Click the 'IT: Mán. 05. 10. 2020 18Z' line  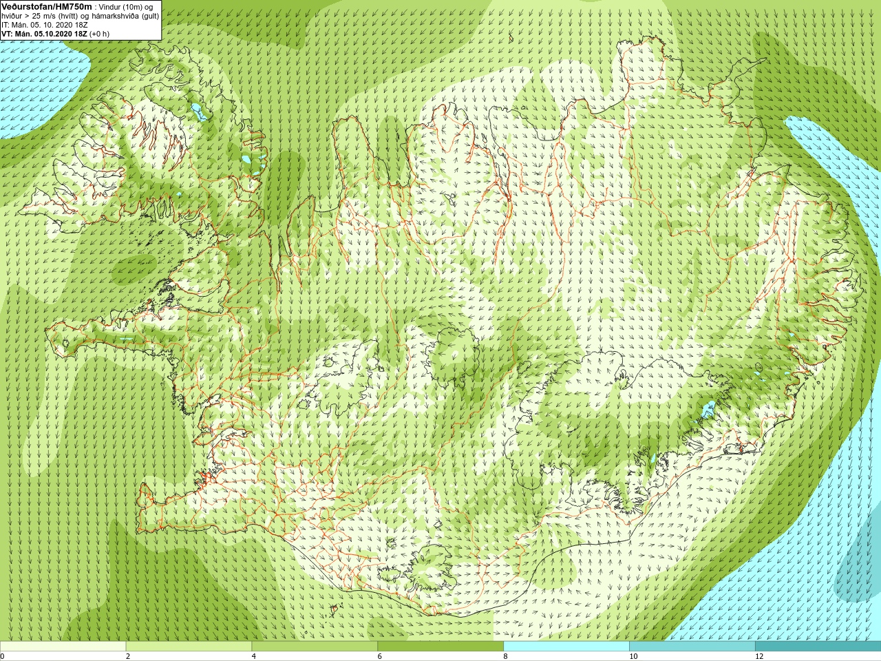pyautogui.click(x=45, y=25)
